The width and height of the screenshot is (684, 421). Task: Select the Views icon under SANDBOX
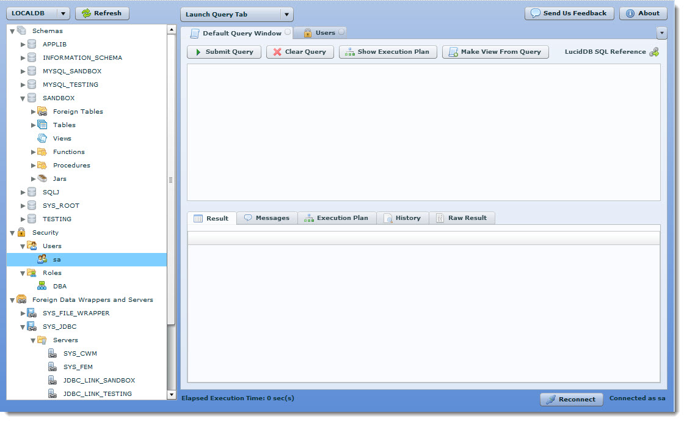(42, 138)
